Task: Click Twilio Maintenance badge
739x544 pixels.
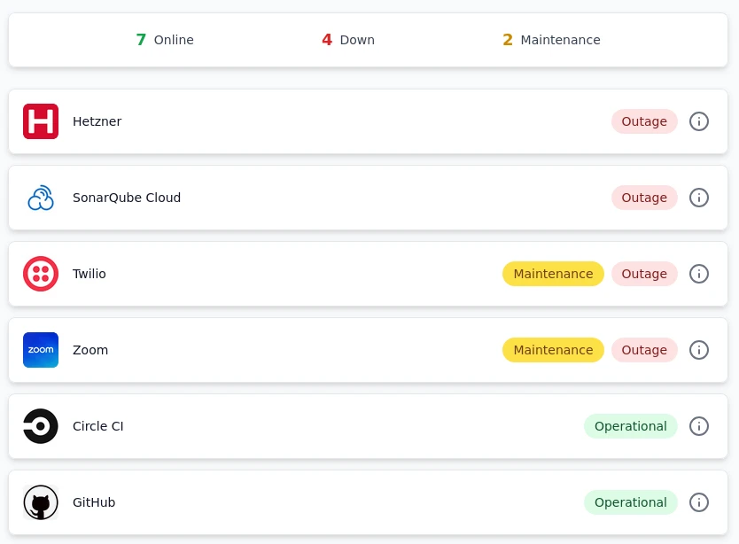Action: [x=553, y=274]
